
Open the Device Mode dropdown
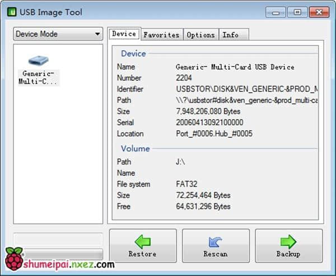point(58,34)
